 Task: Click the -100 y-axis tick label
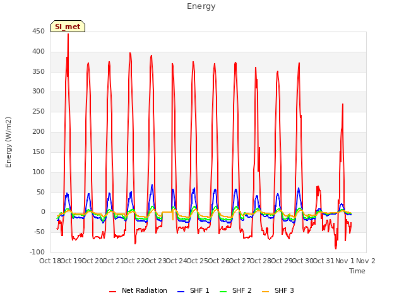pos(37,252)
